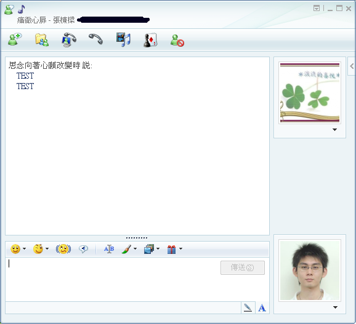The image size is (356, 324).
Task: Send a nudge with shaking face icon
Action: point(63,249)
